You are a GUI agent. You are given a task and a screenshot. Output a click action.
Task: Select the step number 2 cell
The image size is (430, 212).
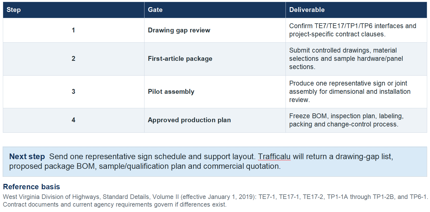[x=74, y=59]
